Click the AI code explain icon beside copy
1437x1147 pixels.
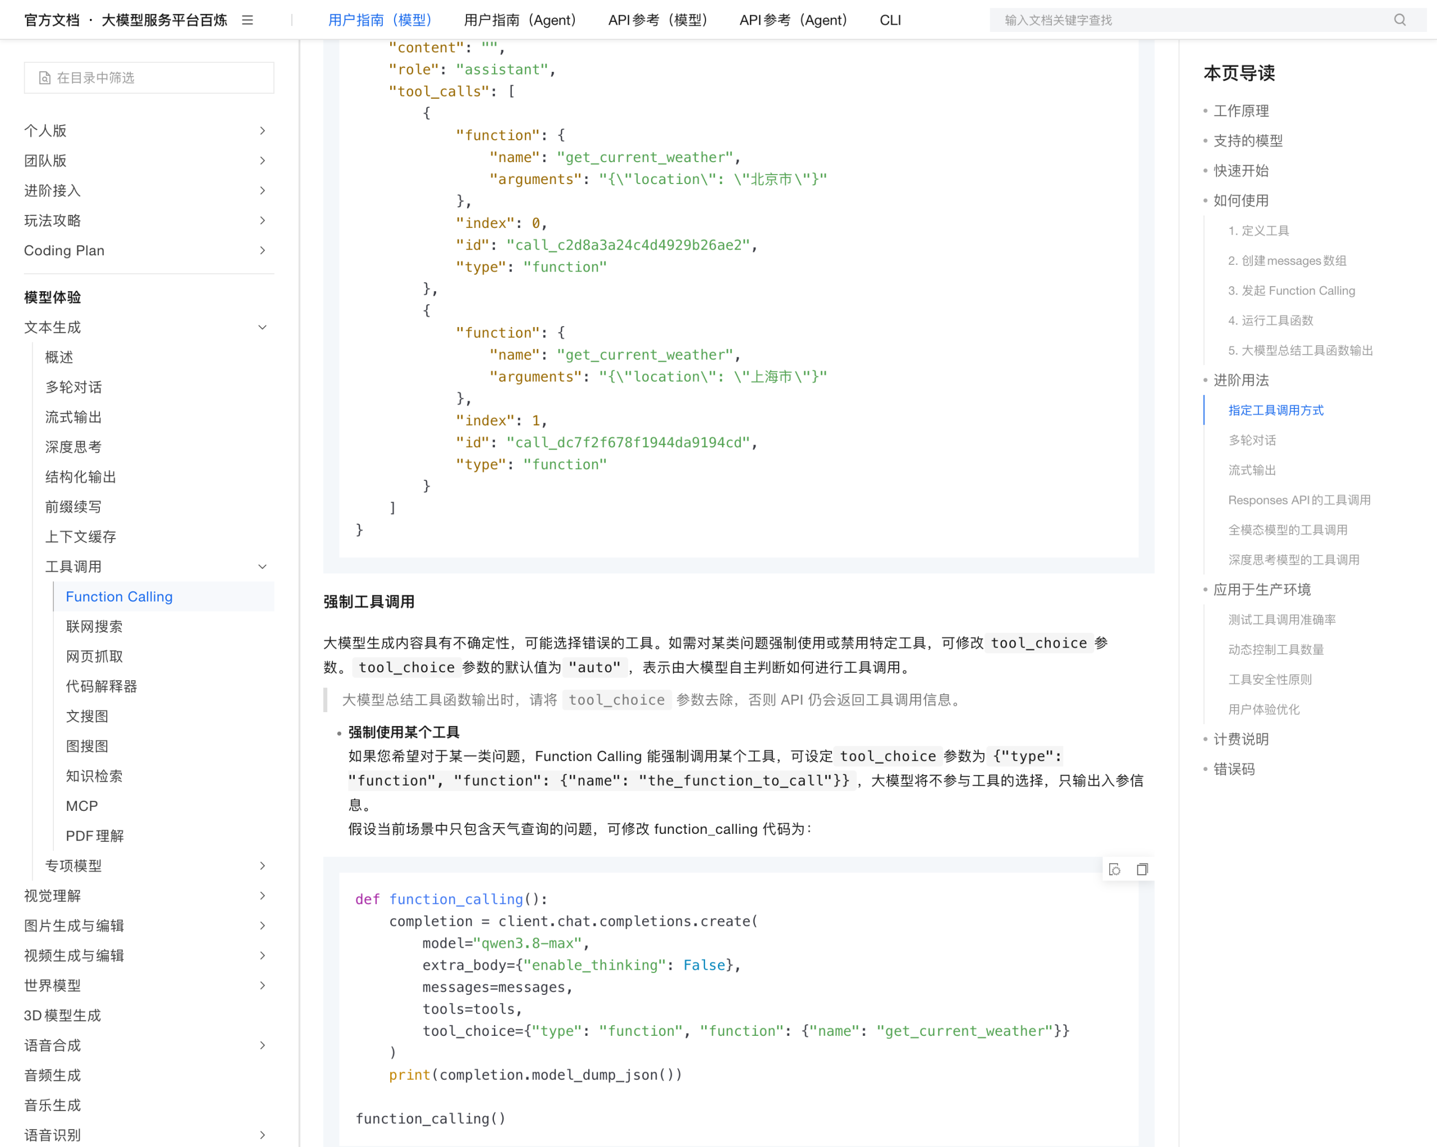coord(1114,869)
